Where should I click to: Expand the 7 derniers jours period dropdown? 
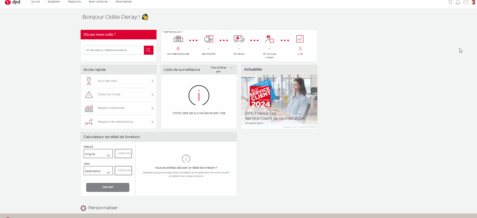pos(173,32)
